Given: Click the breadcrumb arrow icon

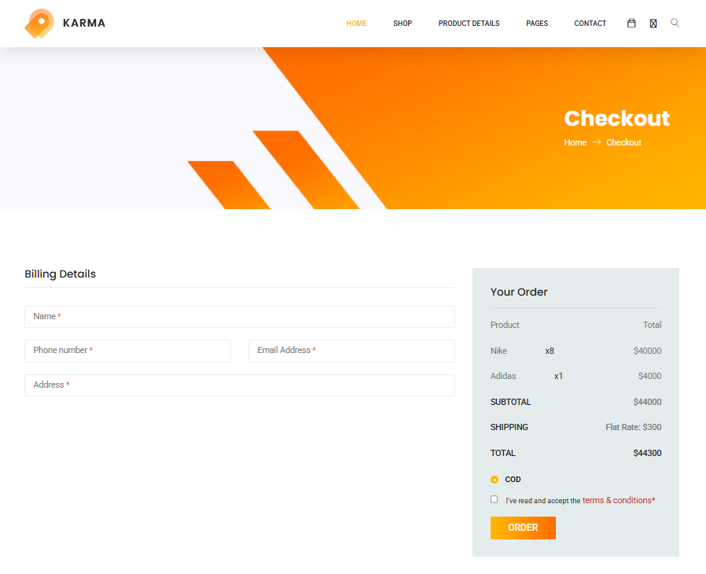Looking at the screenshot, I should (x=597, y=142).
